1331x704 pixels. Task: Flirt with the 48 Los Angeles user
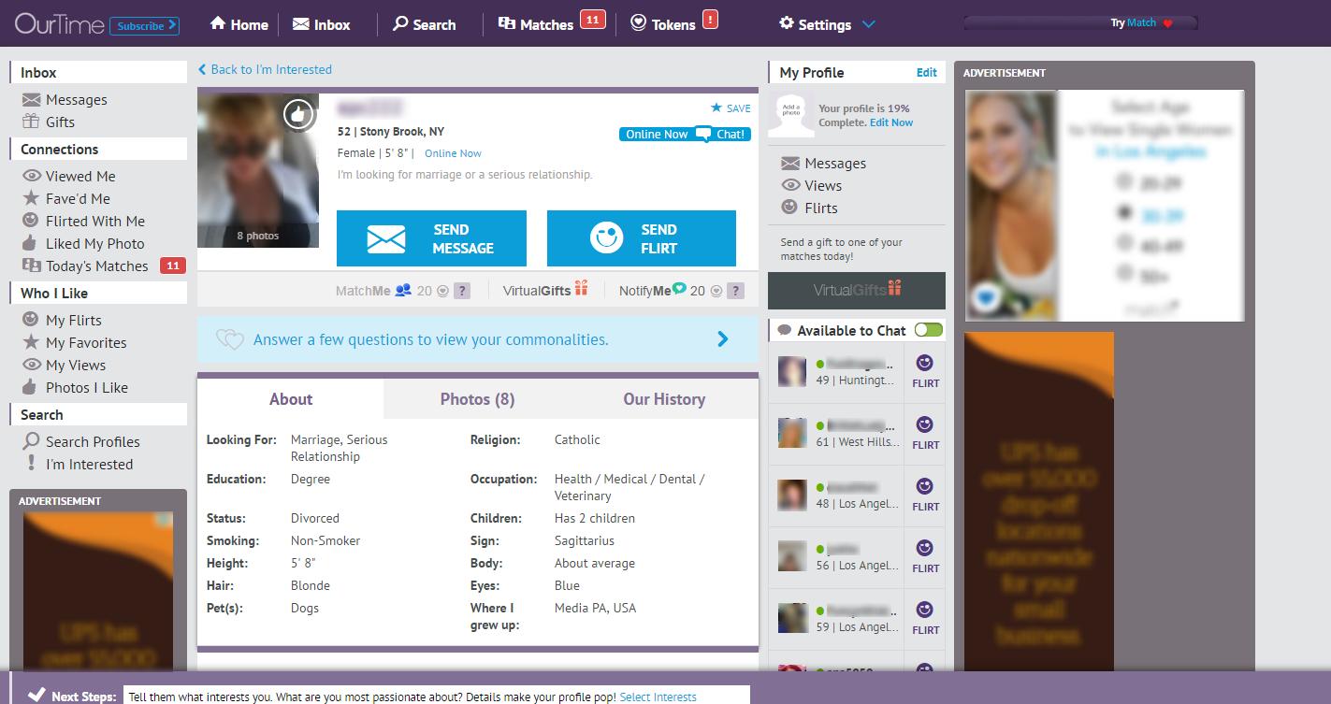tap(925, 496)
